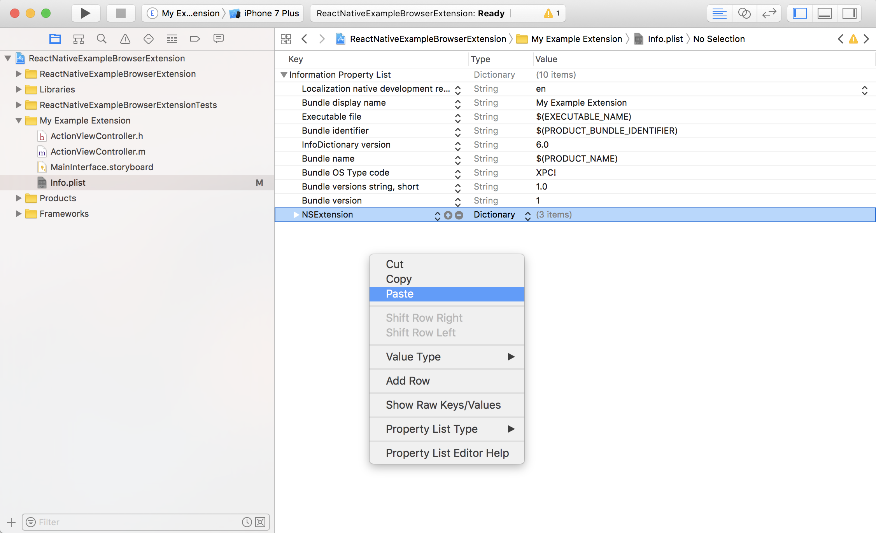Open the Value Type submenu

[x=447, y=357]
